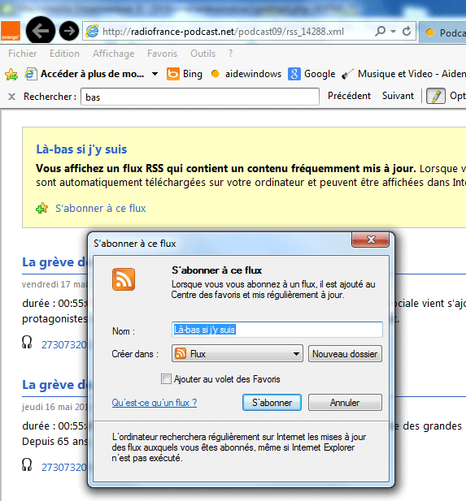Open the address bar autocomplete dropdown arrow

click(394, 32)
